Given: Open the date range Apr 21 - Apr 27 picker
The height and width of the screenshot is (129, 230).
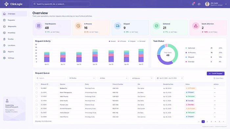Looking at the screenshot, I should click(170, 78).
